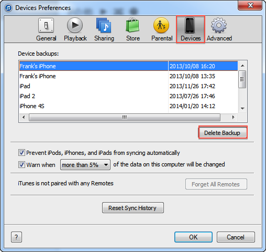This screenshot has width=266, height=252.
Task: Select Frank's iPhone backup from 2013/10/08 13:35
Action: 128,76
